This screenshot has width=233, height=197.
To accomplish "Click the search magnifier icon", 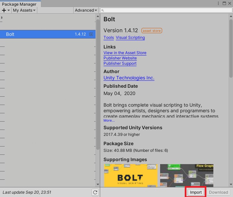I will pos(103,10).
